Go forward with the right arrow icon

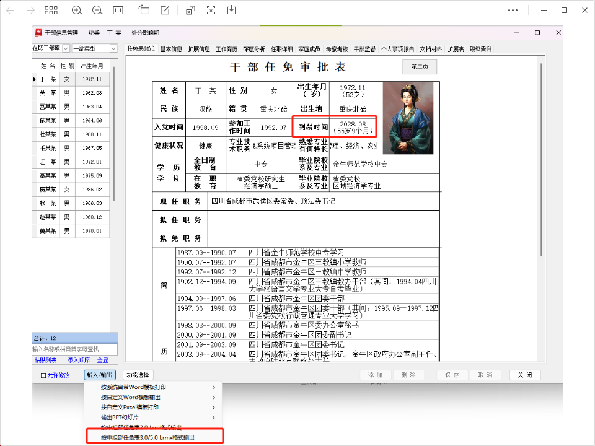coord(31,11)
